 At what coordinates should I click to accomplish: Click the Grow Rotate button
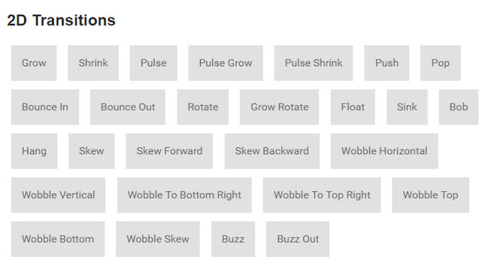coord(280,107)
